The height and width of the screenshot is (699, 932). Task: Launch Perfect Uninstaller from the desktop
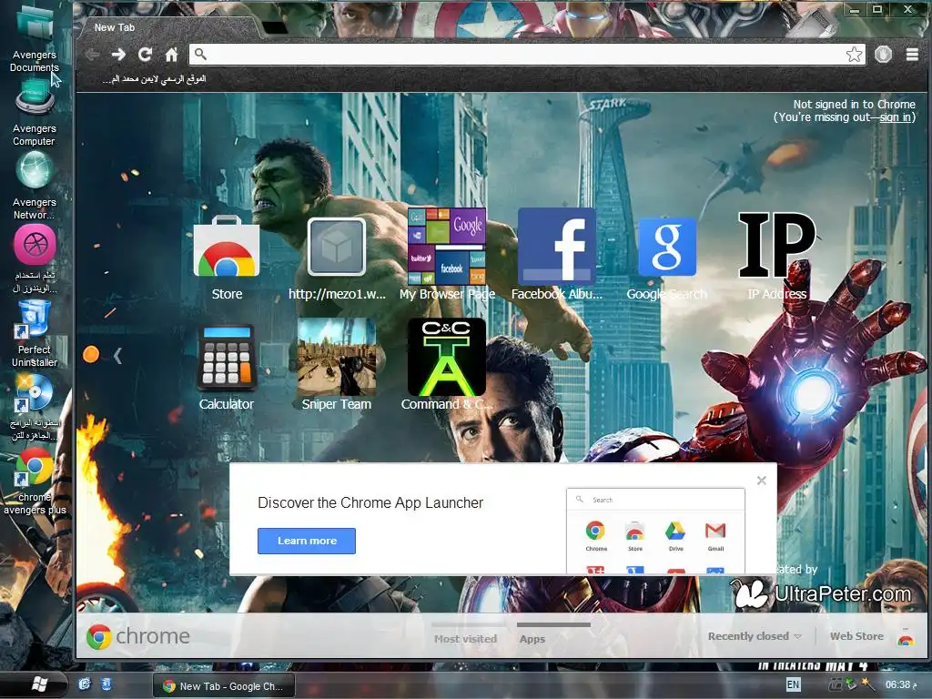click(x=35, y=334)
